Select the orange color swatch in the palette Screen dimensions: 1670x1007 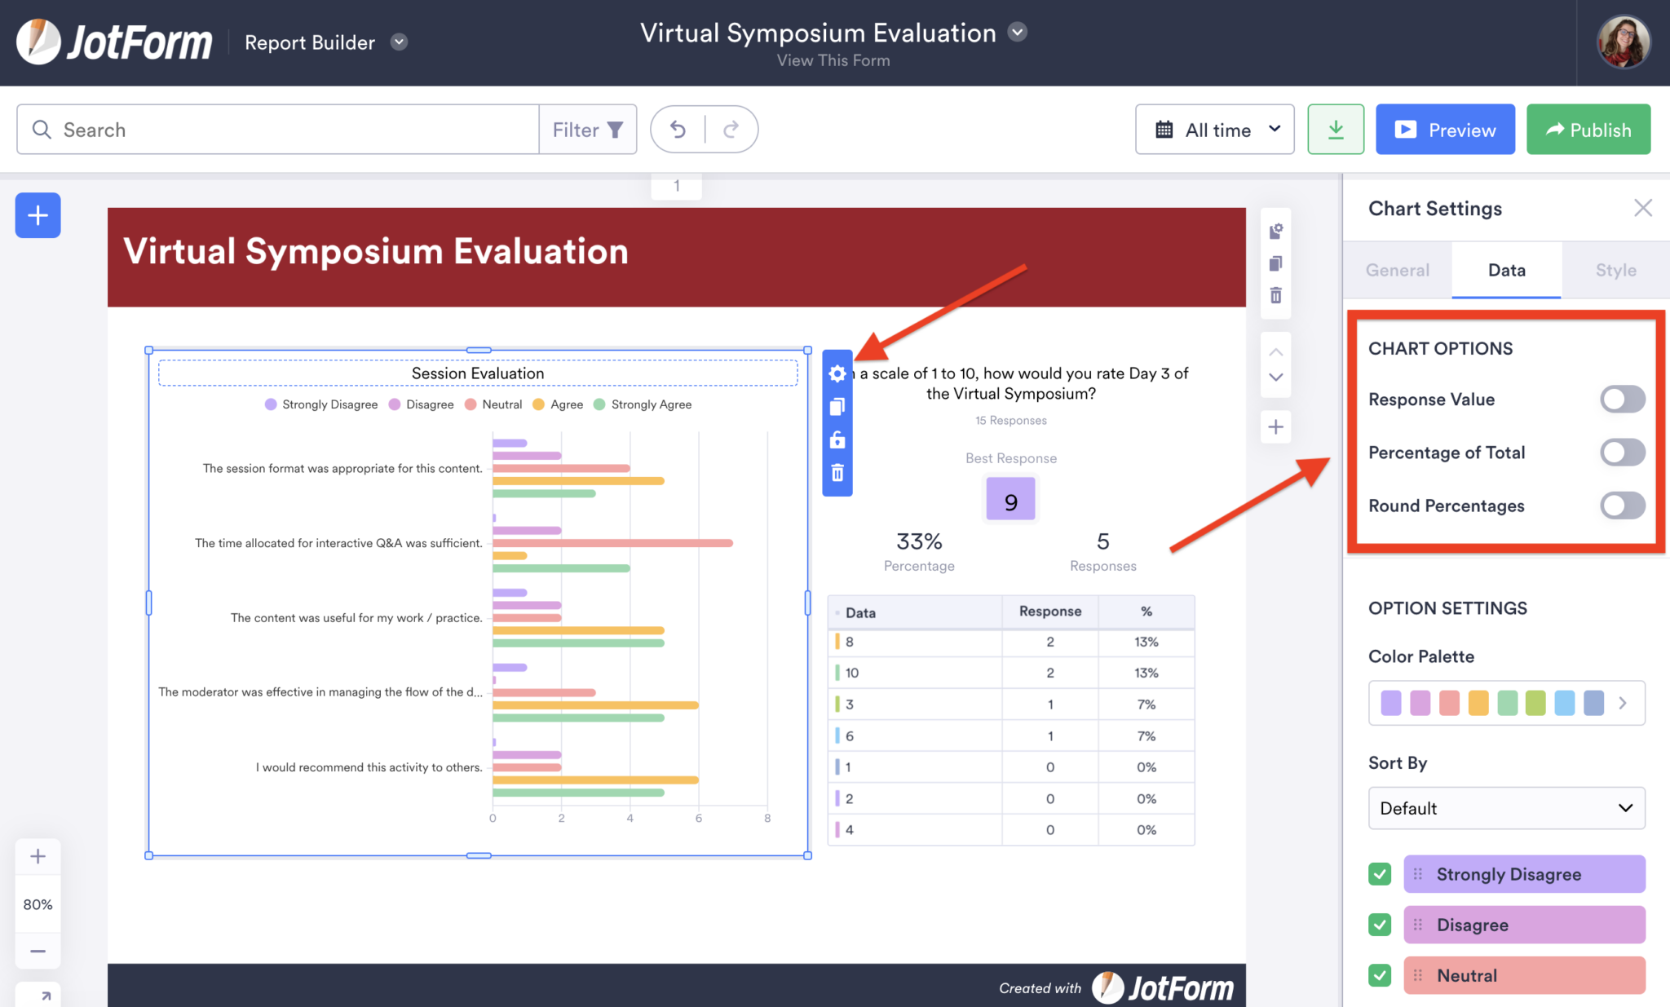point(1478,703)
